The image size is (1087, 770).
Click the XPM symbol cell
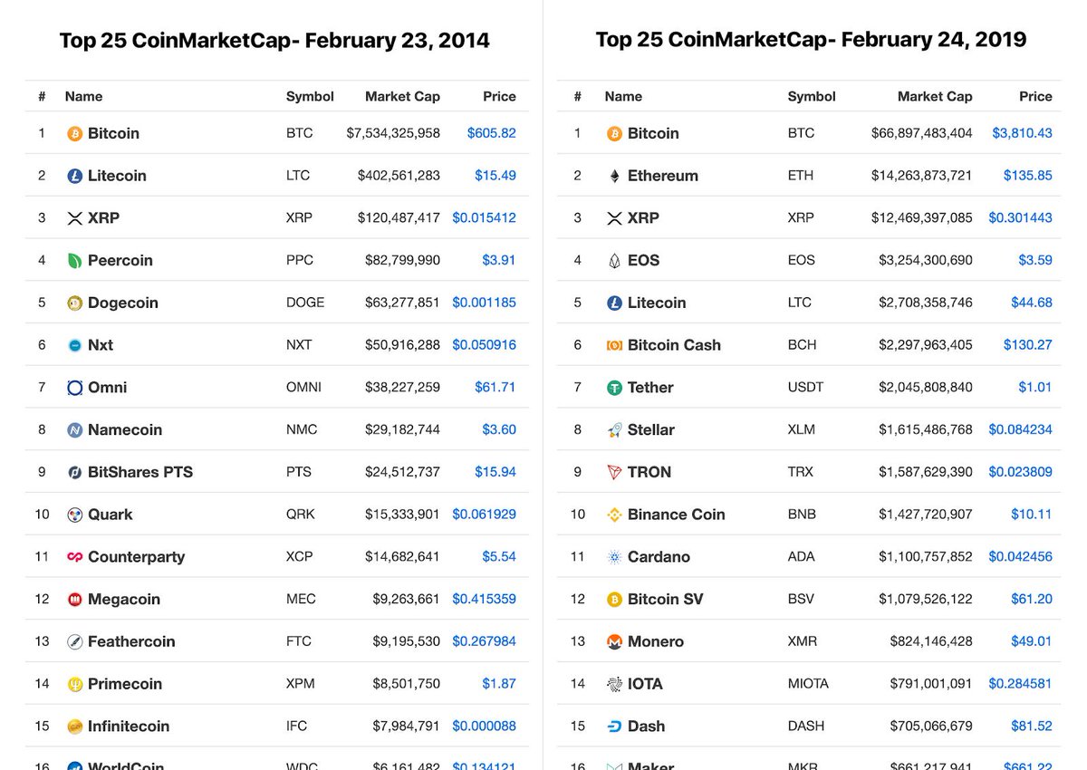(x=301, y=684)
